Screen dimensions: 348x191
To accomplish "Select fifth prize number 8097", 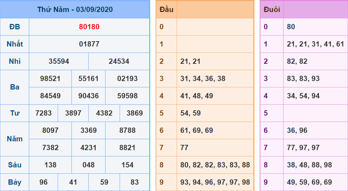I will pos(50,130).
